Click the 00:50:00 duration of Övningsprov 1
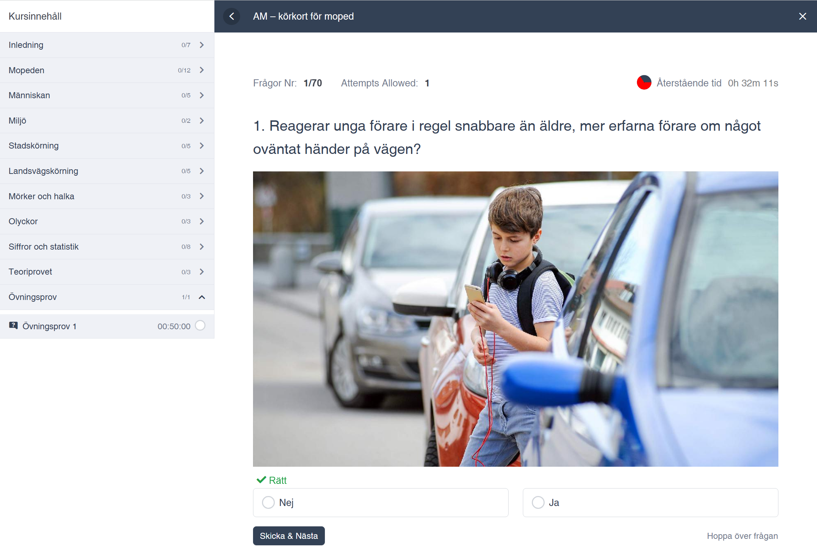Viewport: 817px width, 551px height. coord(174,326)
